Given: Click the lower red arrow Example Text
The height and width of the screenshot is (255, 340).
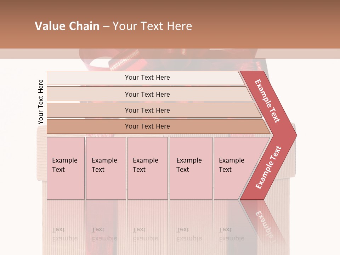Looking at the screenshot, I should pyautogui.click(x=268, y=168).
